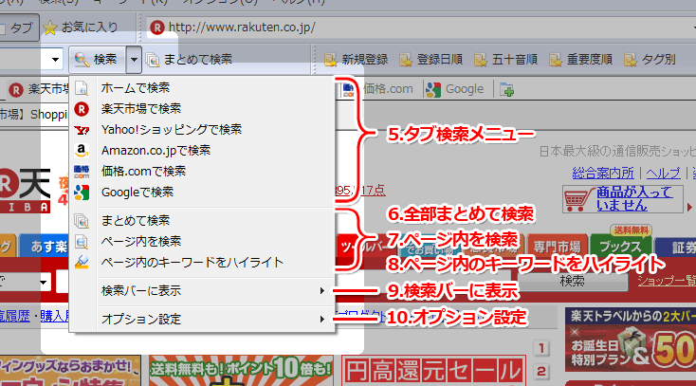Image resolution: width=696 pixels, height=386 pixels.
Task: Click the gray 検索 button on the Rakuten page
Action: [x=572, y=281]
